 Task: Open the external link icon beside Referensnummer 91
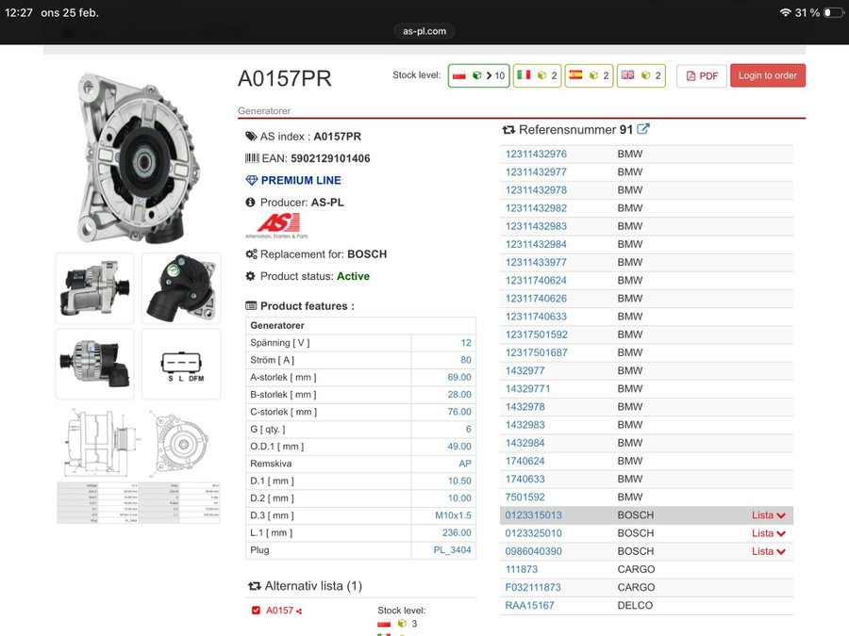coord(643,130)
